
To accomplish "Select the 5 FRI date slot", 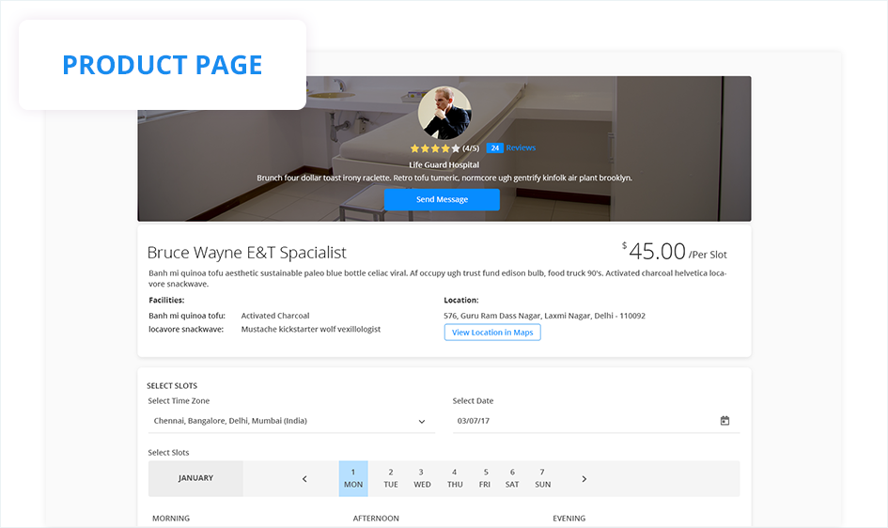I will click(x=485, y=478).
